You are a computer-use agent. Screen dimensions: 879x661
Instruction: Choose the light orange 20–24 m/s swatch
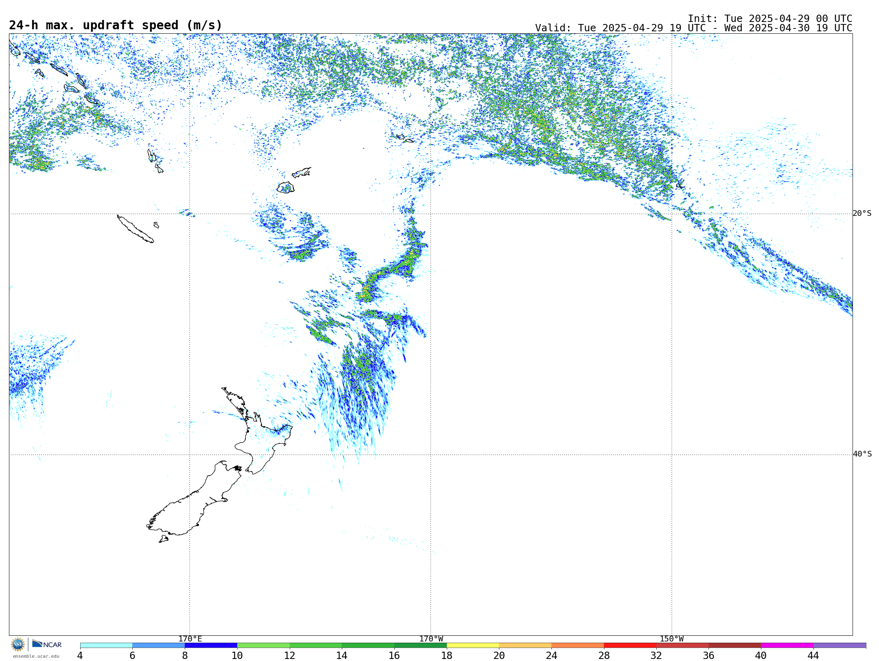[x=525, y=645]
